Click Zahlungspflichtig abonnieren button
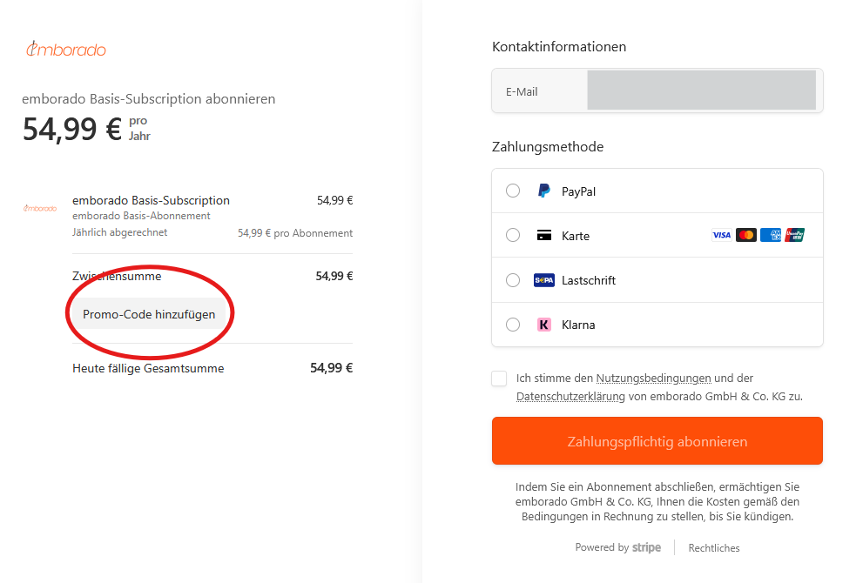Image resolution: width=863 pixels, height=583 pixels. click(657, 441)
